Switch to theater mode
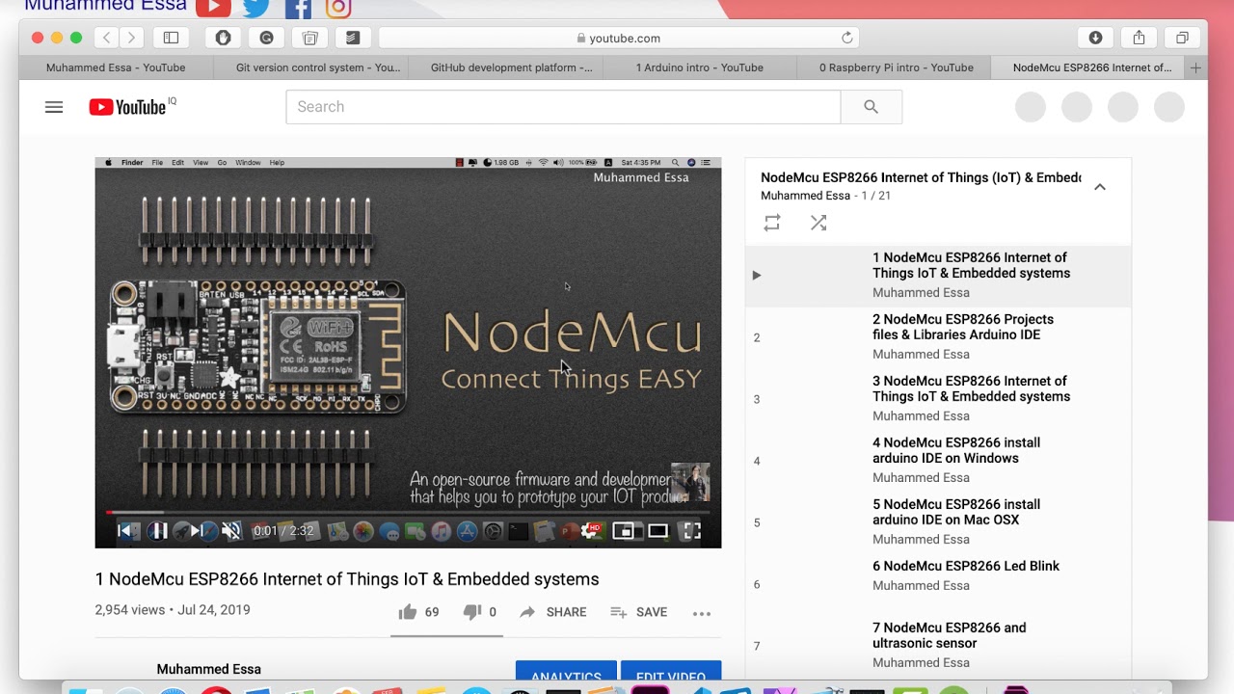 tap(657, 530)
